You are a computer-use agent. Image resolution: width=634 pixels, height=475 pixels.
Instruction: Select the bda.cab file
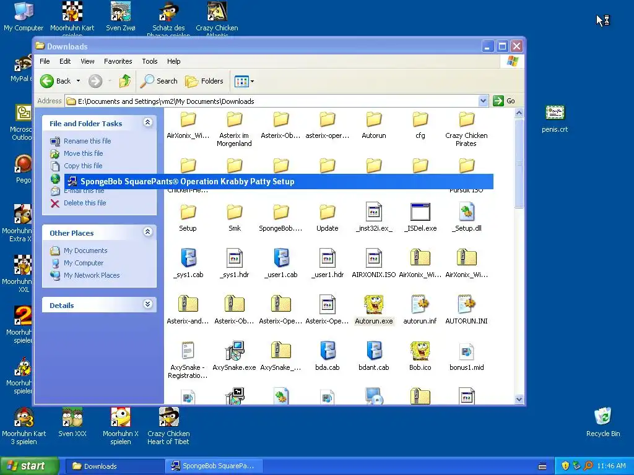click(x=328, y=357)
